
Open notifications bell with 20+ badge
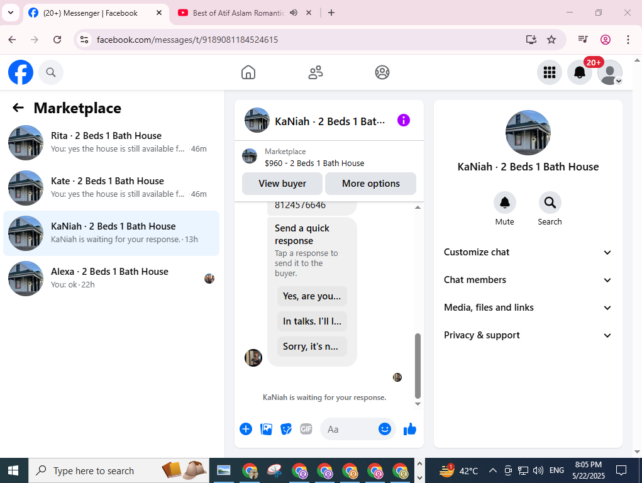(580, 72)
